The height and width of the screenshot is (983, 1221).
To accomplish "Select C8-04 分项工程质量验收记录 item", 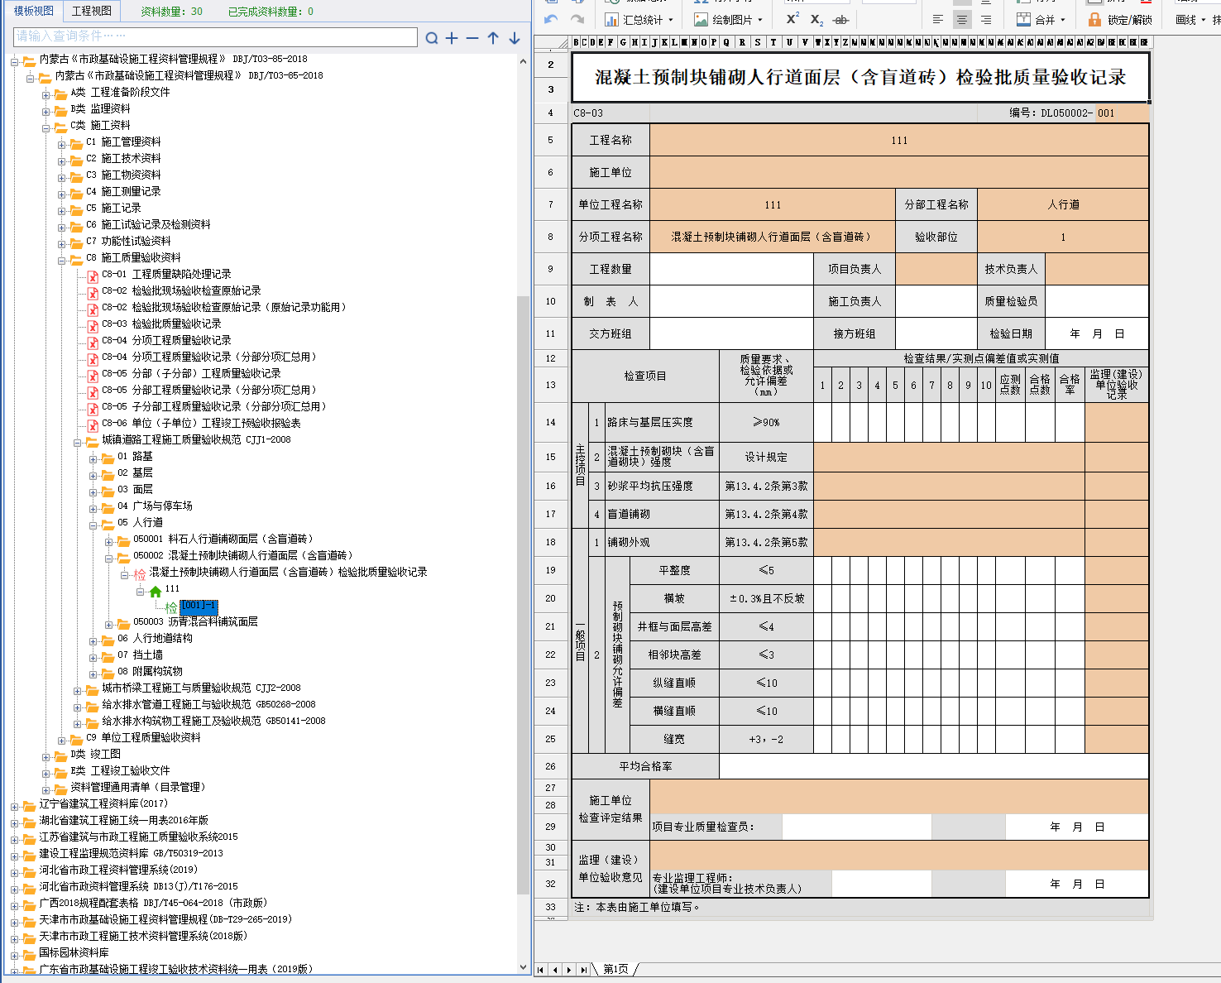I will (x=166, y=340).
